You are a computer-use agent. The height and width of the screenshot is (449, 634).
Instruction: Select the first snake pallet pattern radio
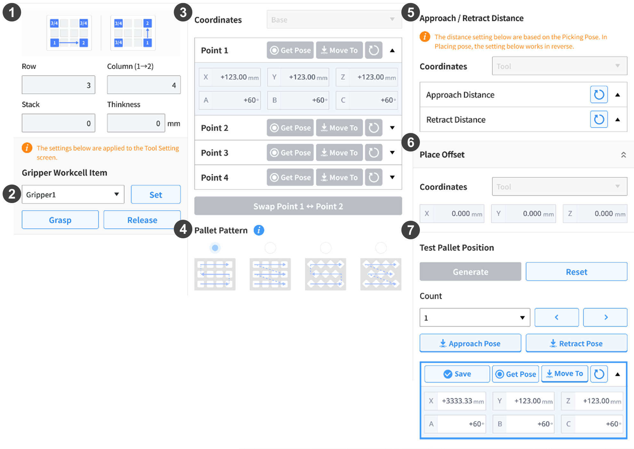pyautogui.click(x=215, y=248)
